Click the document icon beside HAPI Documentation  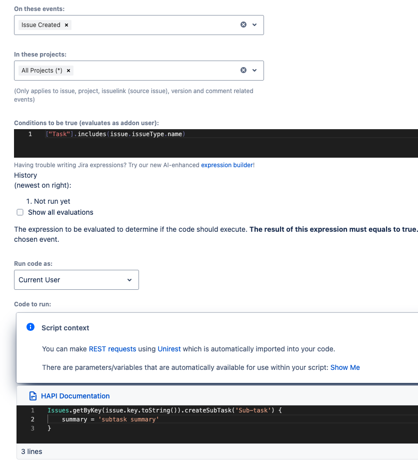point(32,395)
